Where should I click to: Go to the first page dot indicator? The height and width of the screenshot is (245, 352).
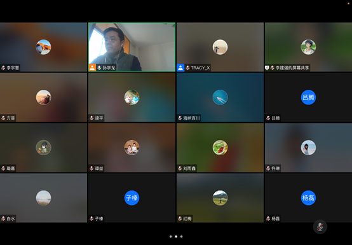[x=171, y=237]
